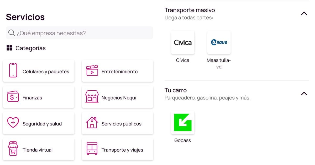315x165 pixels.
Task: Select the green Gopass logo
Action: [x=183, y=122]
